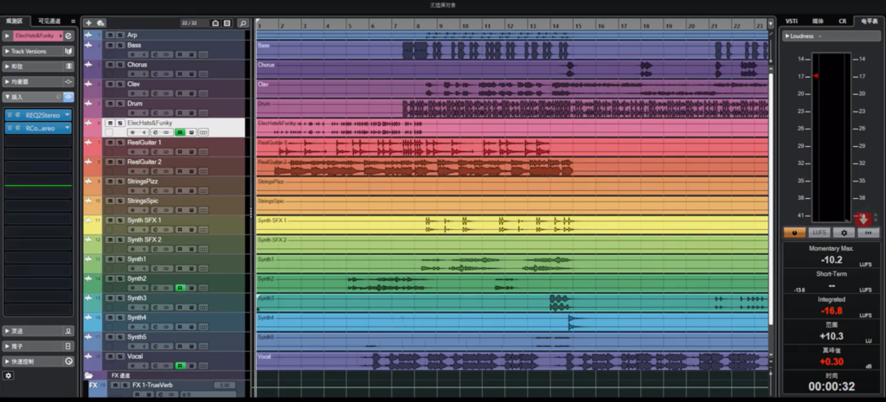Open the FX channels folder icon
The width and height of the screenshot is (886, 402).
(x=89, y=375)
